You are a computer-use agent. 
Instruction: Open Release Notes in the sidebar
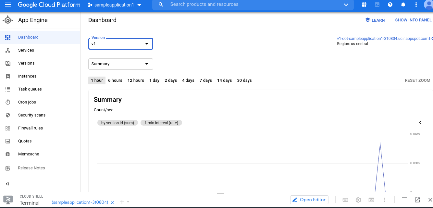40,168
